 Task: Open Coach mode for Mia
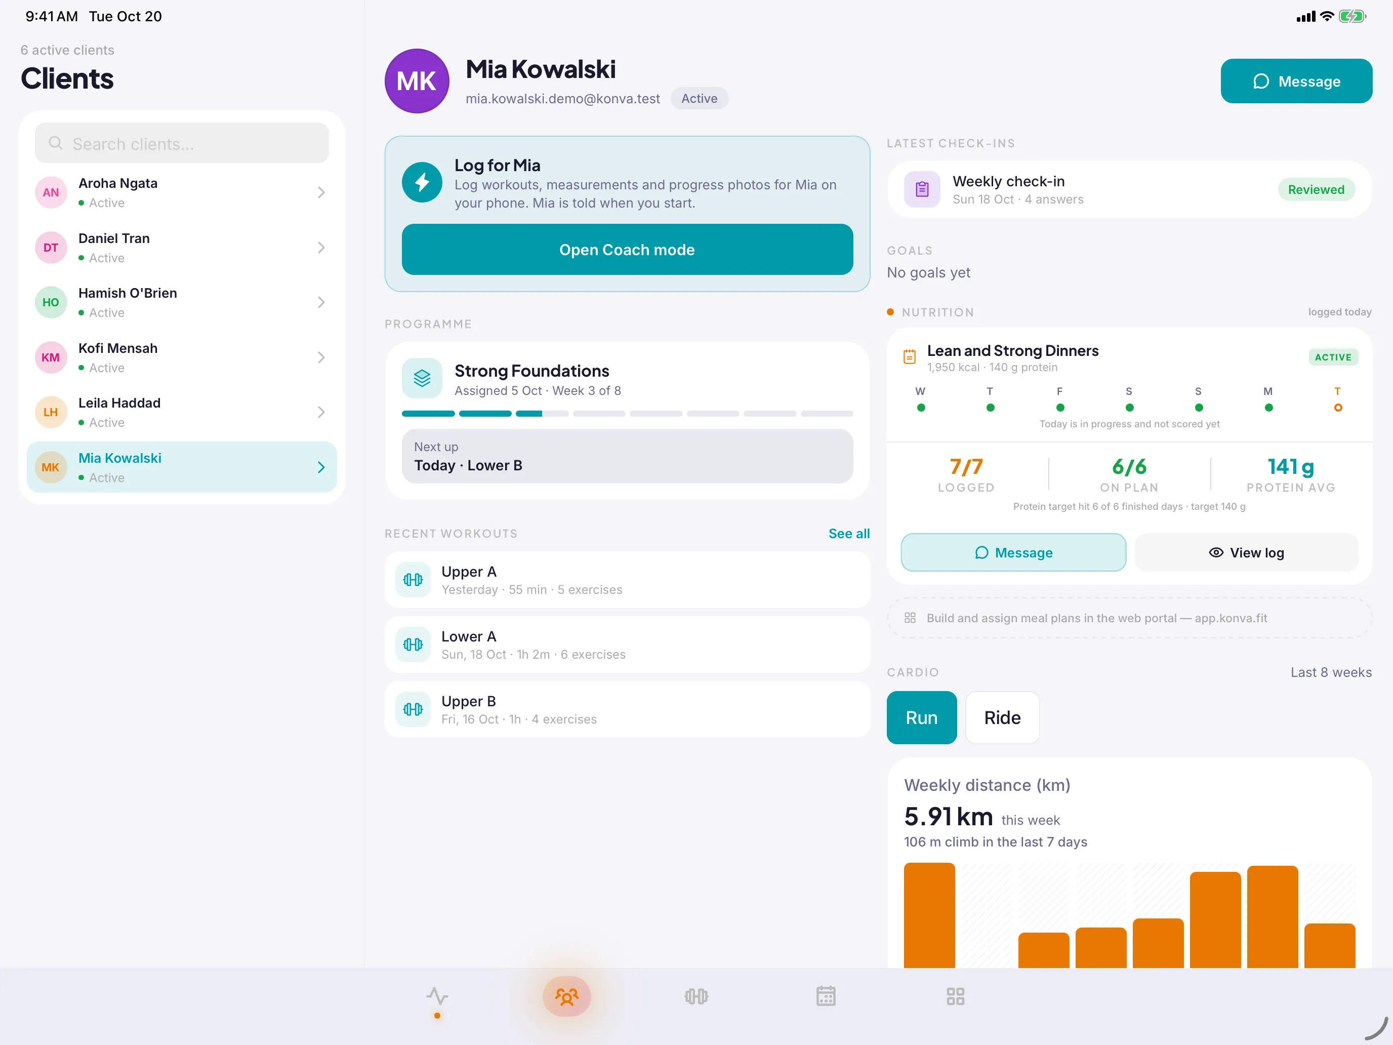point(627,250)
